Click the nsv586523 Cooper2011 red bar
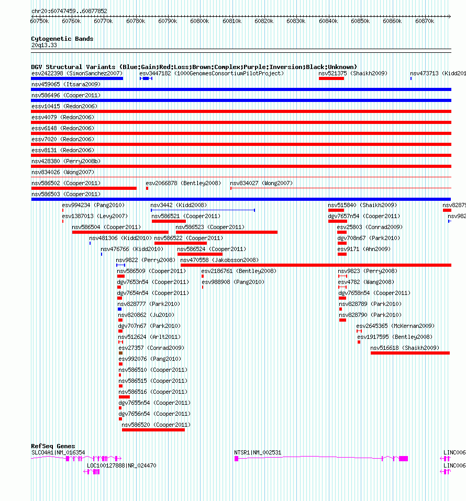The image size is (466, 501). coord(226,232)
